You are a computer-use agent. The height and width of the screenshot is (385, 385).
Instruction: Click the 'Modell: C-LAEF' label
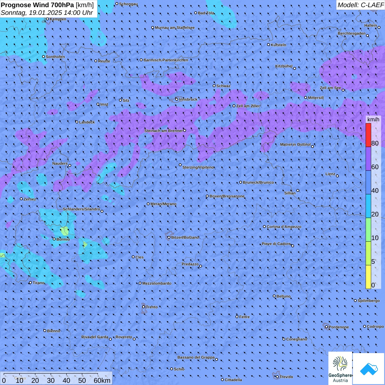click(x=361, y=5)
